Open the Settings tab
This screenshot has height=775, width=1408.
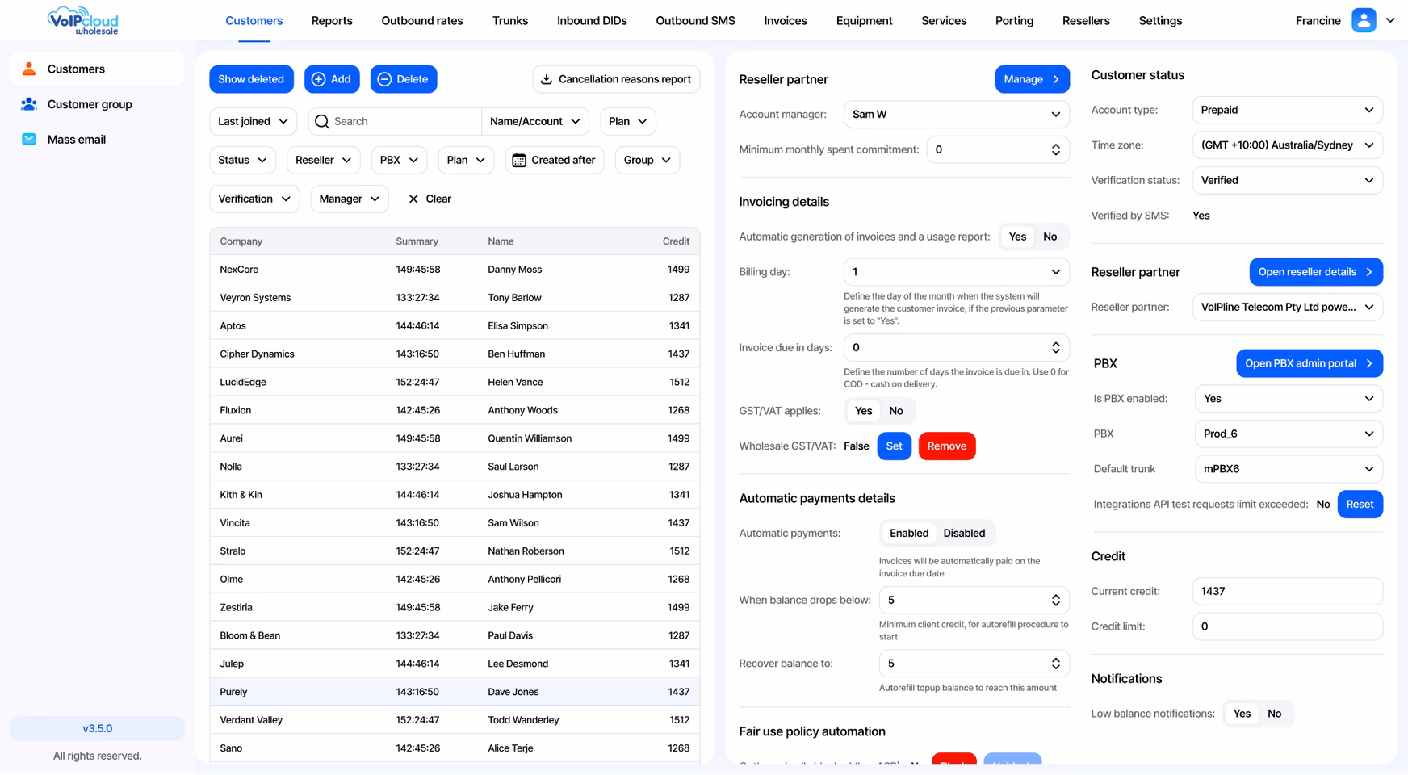(1160, 21)
